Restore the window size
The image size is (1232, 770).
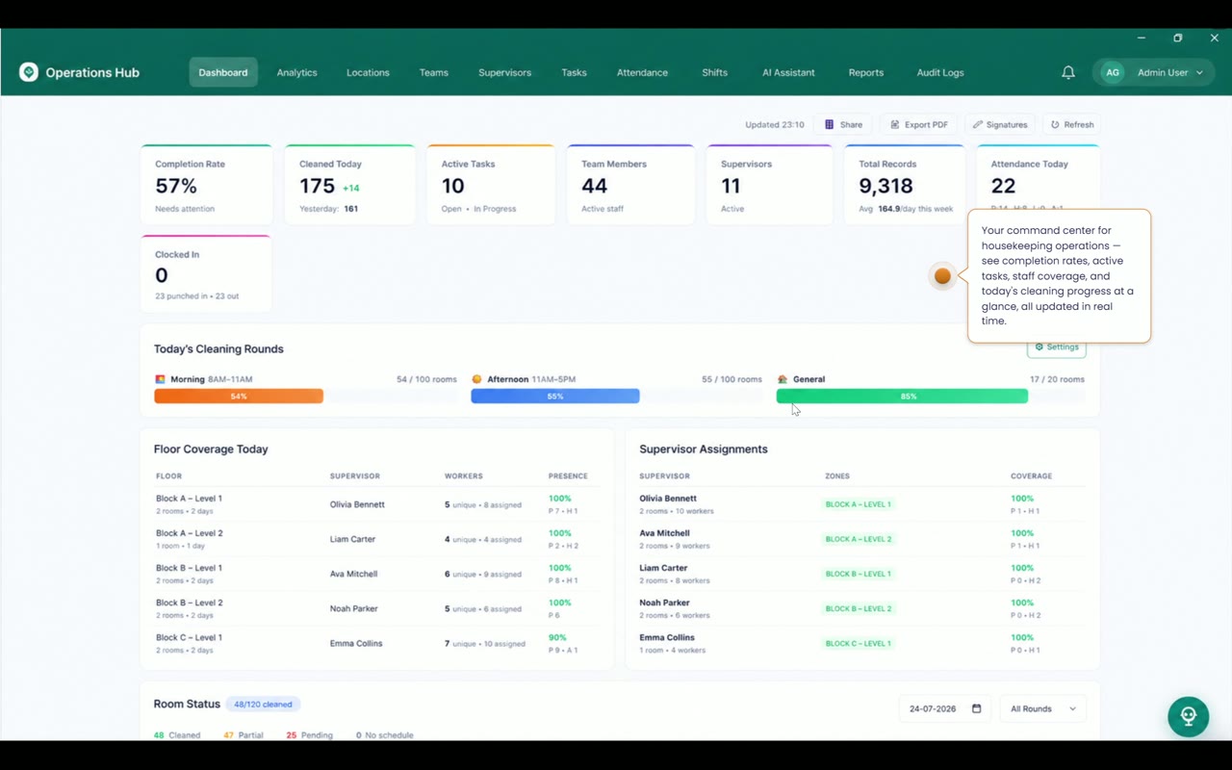pos(1178,38)
